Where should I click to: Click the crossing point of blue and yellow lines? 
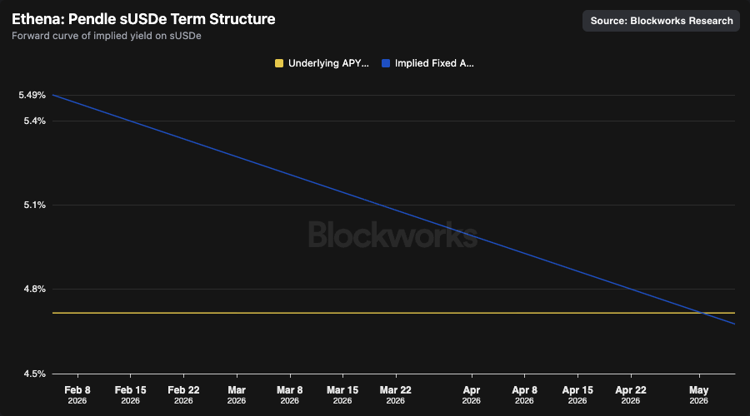tap(702, 313)
